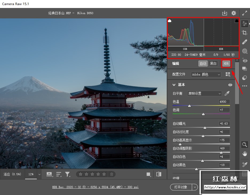Open the Adobe 颜色 profile dropdown

(206, 74)
